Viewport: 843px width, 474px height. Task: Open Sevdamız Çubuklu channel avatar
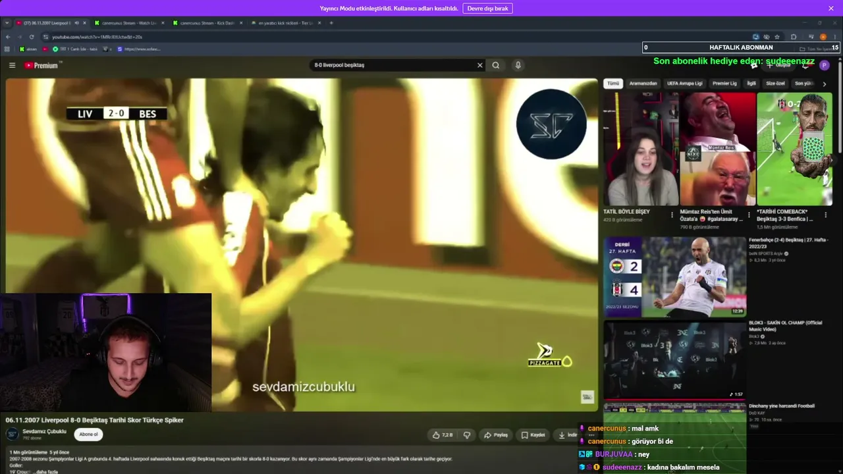[x=12, y=434]
